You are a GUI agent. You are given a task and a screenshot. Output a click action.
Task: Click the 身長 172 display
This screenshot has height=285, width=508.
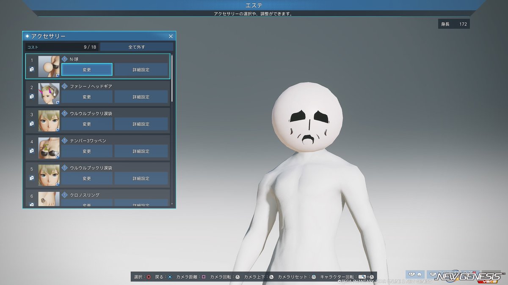point(454,24)
